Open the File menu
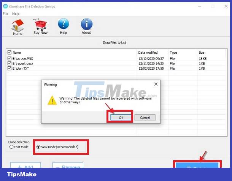 pos(5,14)
